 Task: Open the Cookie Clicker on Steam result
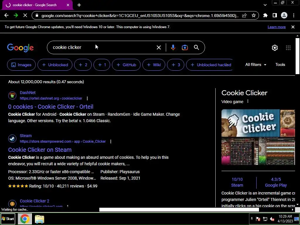40,150
